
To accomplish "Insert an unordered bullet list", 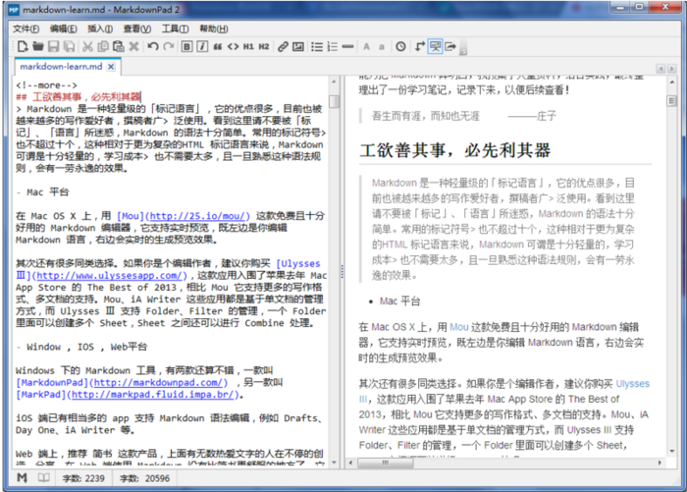I will pyautogui.click(x=317, y=46).
